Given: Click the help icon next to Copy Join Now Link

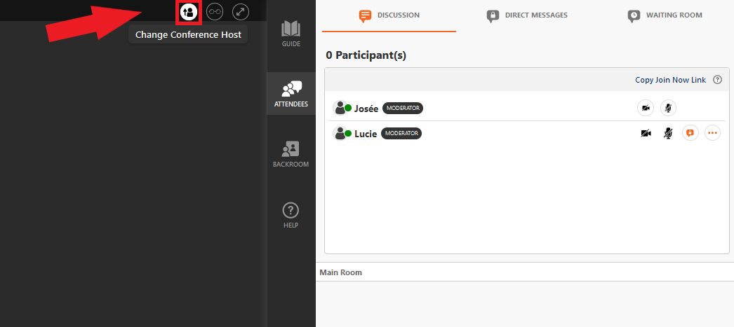Looking at the screenshot, I should [x=717, y=80].
